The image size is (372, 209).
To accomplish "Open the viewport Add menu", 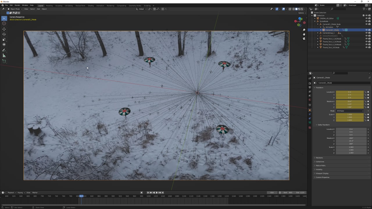I will pos(38,9).
